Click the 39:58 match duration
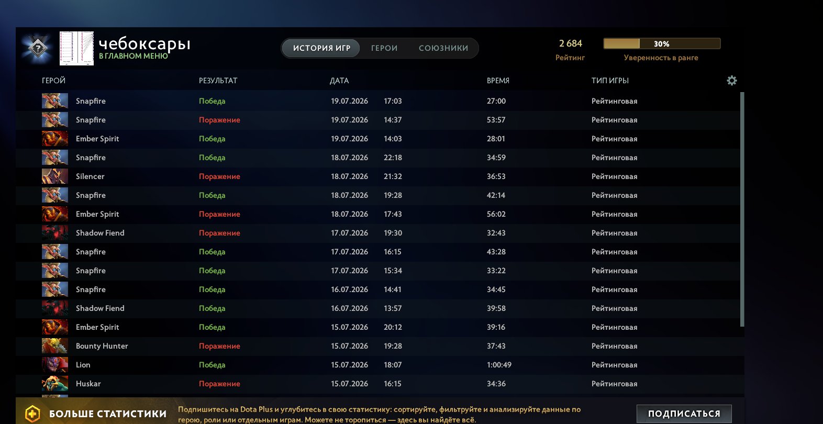The height and width of the screenshot is (424, 823). [x=496, y=308]
